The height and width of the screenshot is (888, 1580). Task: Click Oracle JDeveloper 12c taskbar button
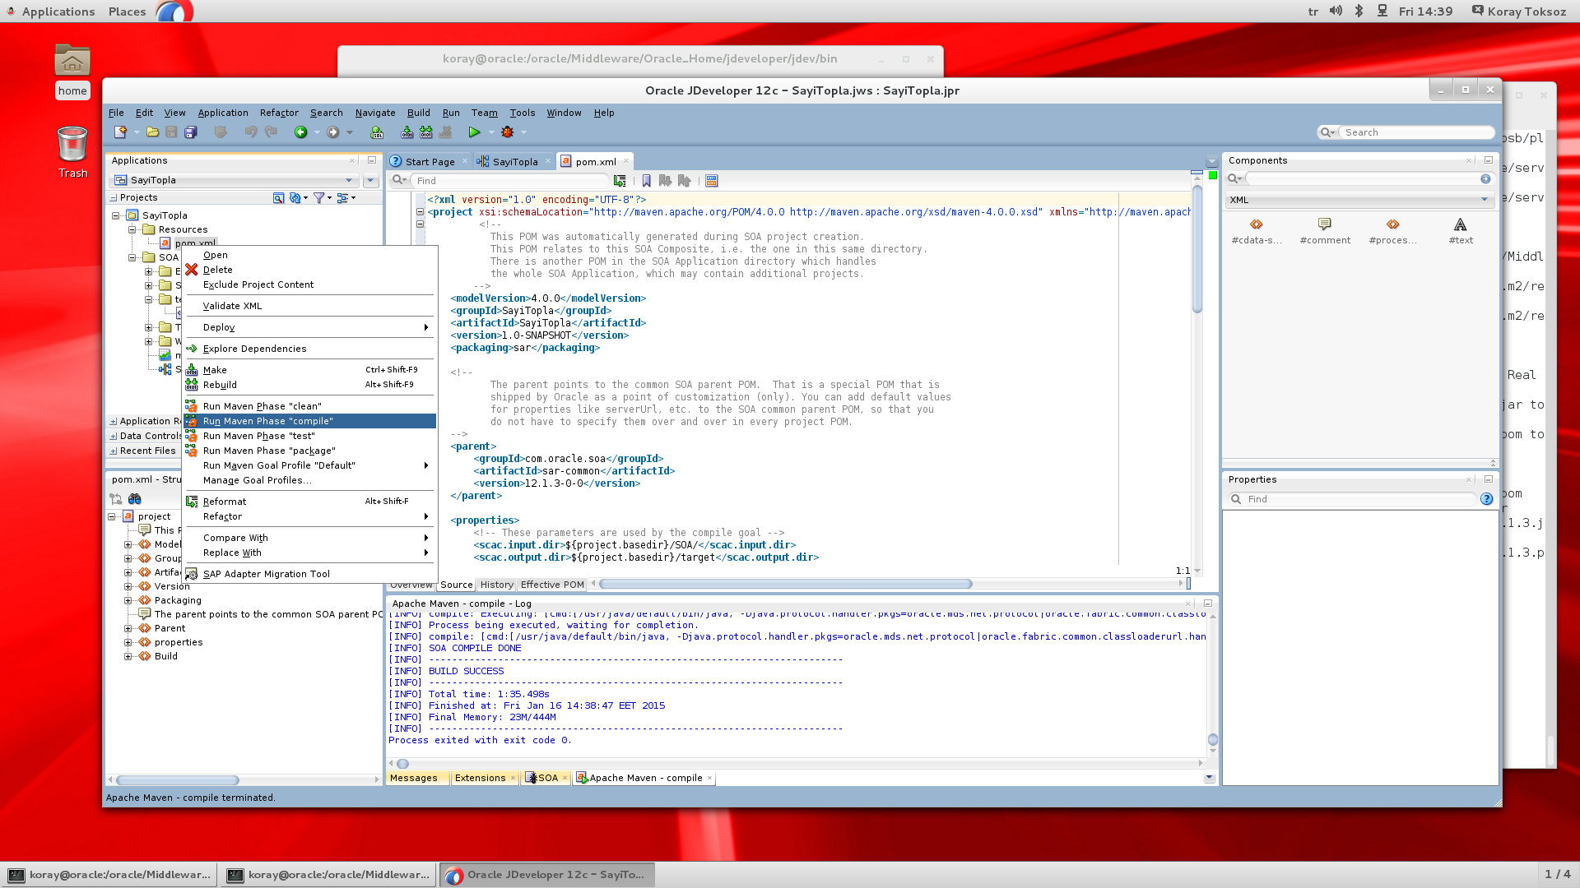point(547,875)
